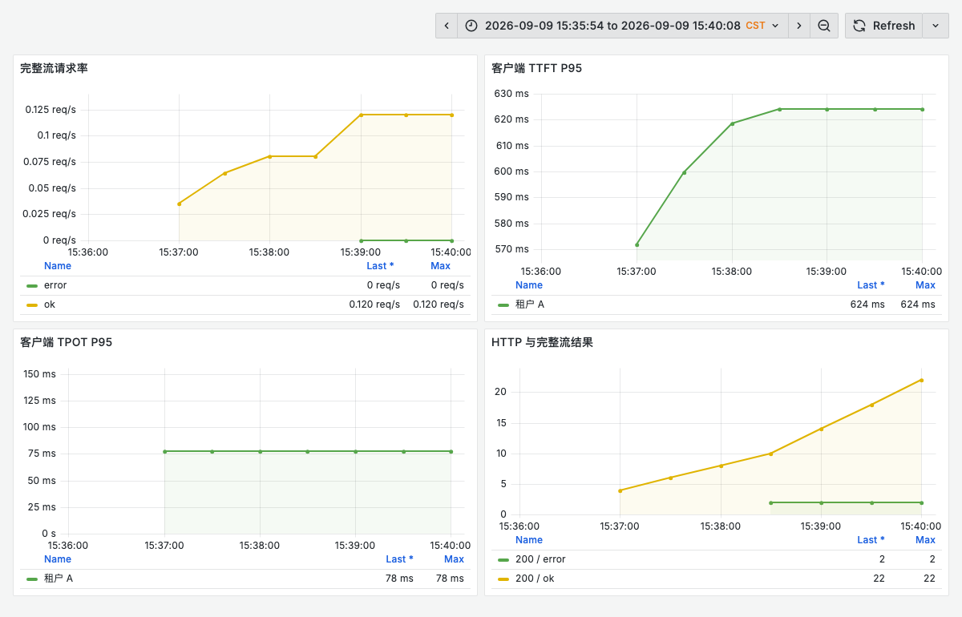This screenshot has height=617, width=962.
Task: Click the 15:37:00 ok data point in 完整流请求率
Action: point(180,204)
